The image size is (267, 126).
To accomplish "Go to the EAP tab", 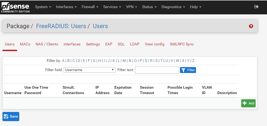I will pos(109,44).
